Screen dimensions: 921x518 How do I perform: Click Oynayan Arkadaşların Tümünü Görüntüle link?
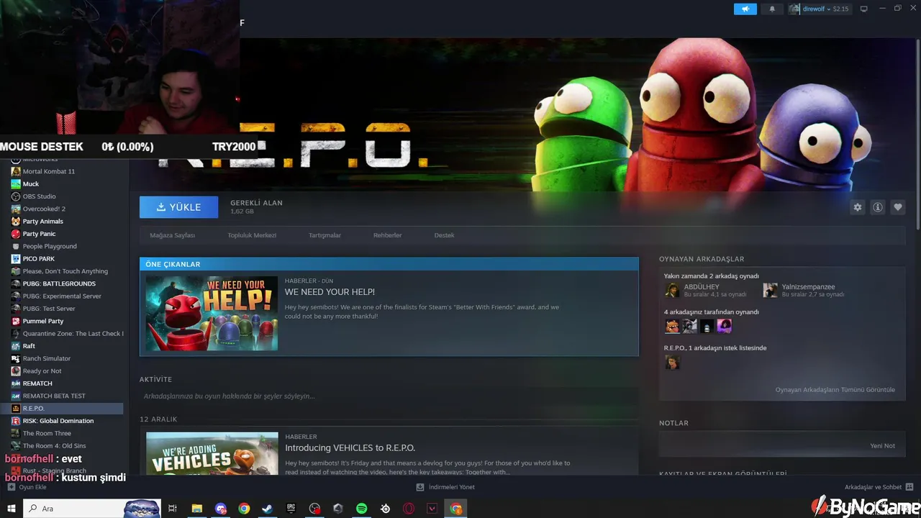(835, 390)
